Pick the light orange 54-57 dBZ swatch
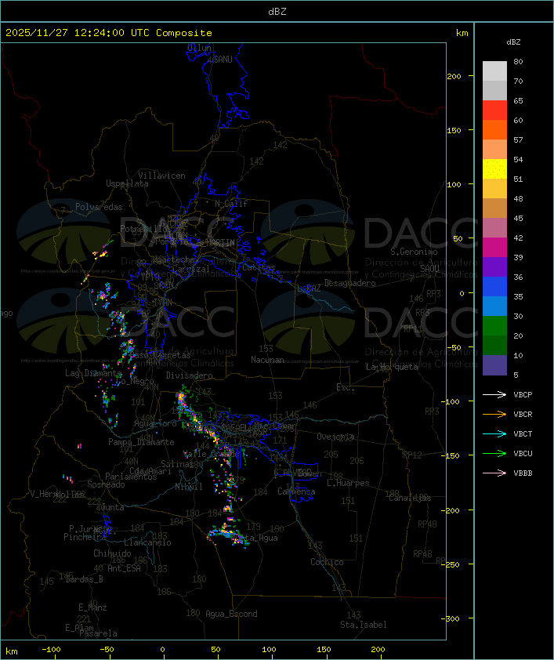 click(494, 150)
